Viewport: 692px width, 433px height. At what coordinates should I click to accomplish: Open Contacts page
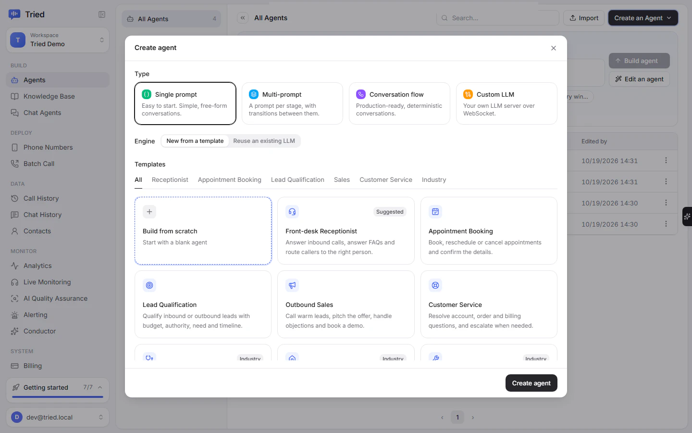[x=58, y=231]
